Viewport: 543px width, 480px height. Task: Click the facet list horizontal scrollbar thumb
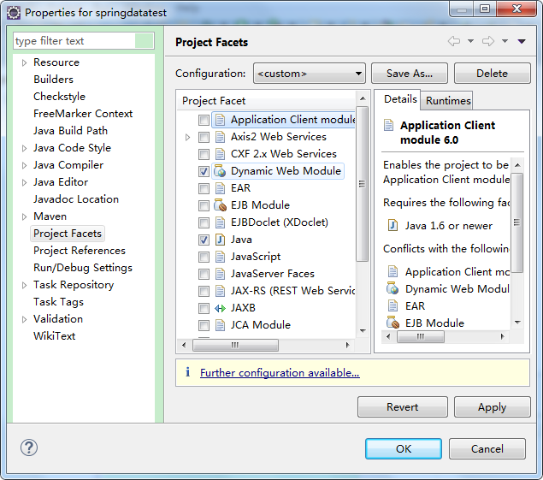click(x=235, y=345)
